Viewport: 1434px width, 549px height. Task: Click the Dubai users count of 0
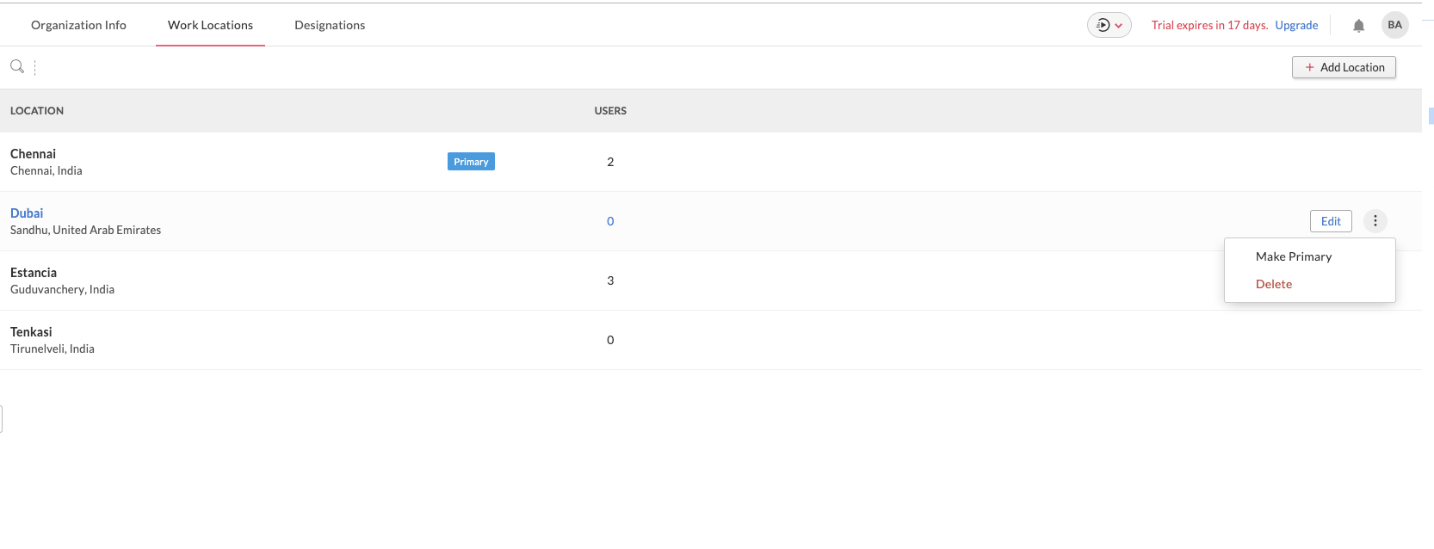point(610,221)
